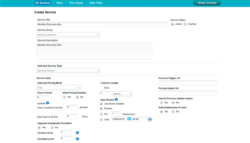Set Add Entitlements To User to Yes

pyautogui.click(x=161, y=112)
